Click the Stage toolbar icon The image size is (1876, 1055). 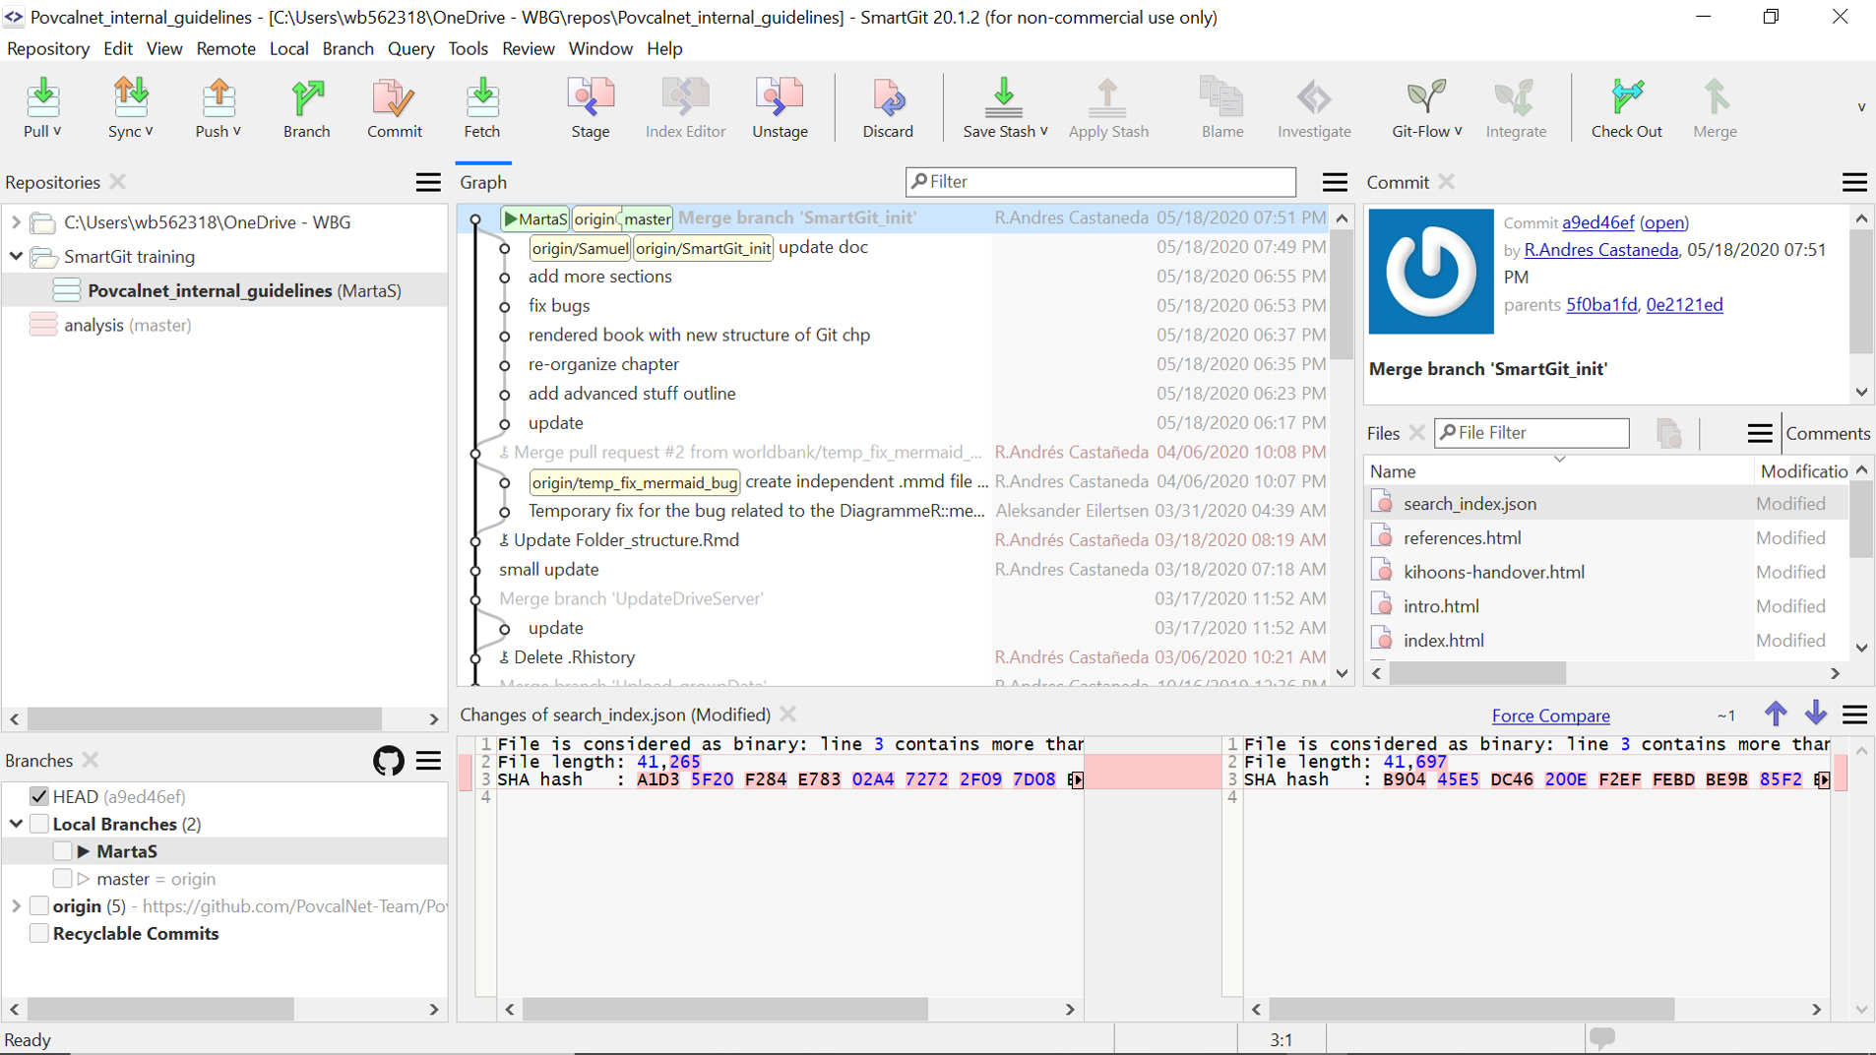pos(591,108)
